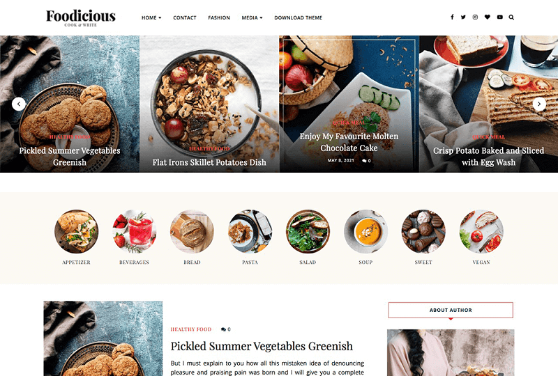Open the Twitter social icon
The height and width of the screenshot is (376, 558).
463,17
